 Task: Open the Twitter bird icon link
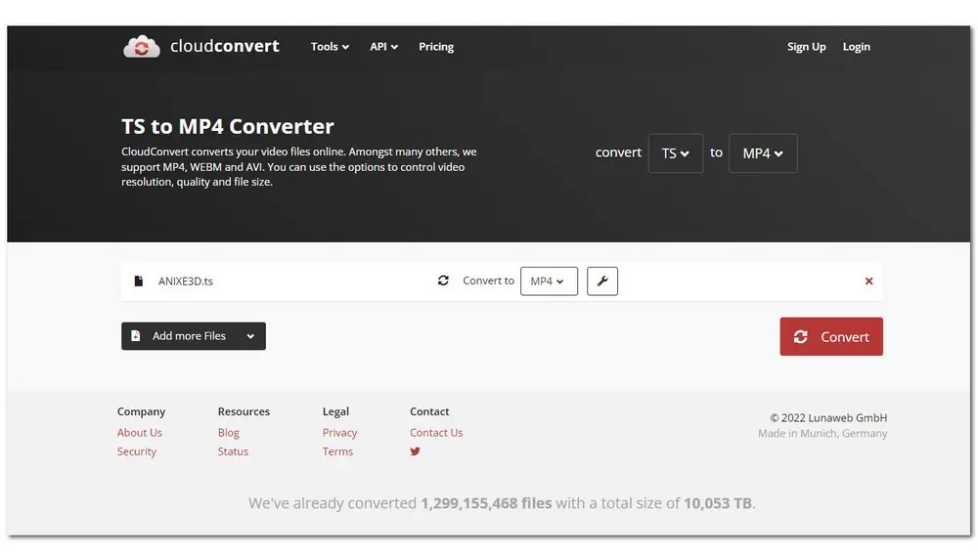click(415, 451)
